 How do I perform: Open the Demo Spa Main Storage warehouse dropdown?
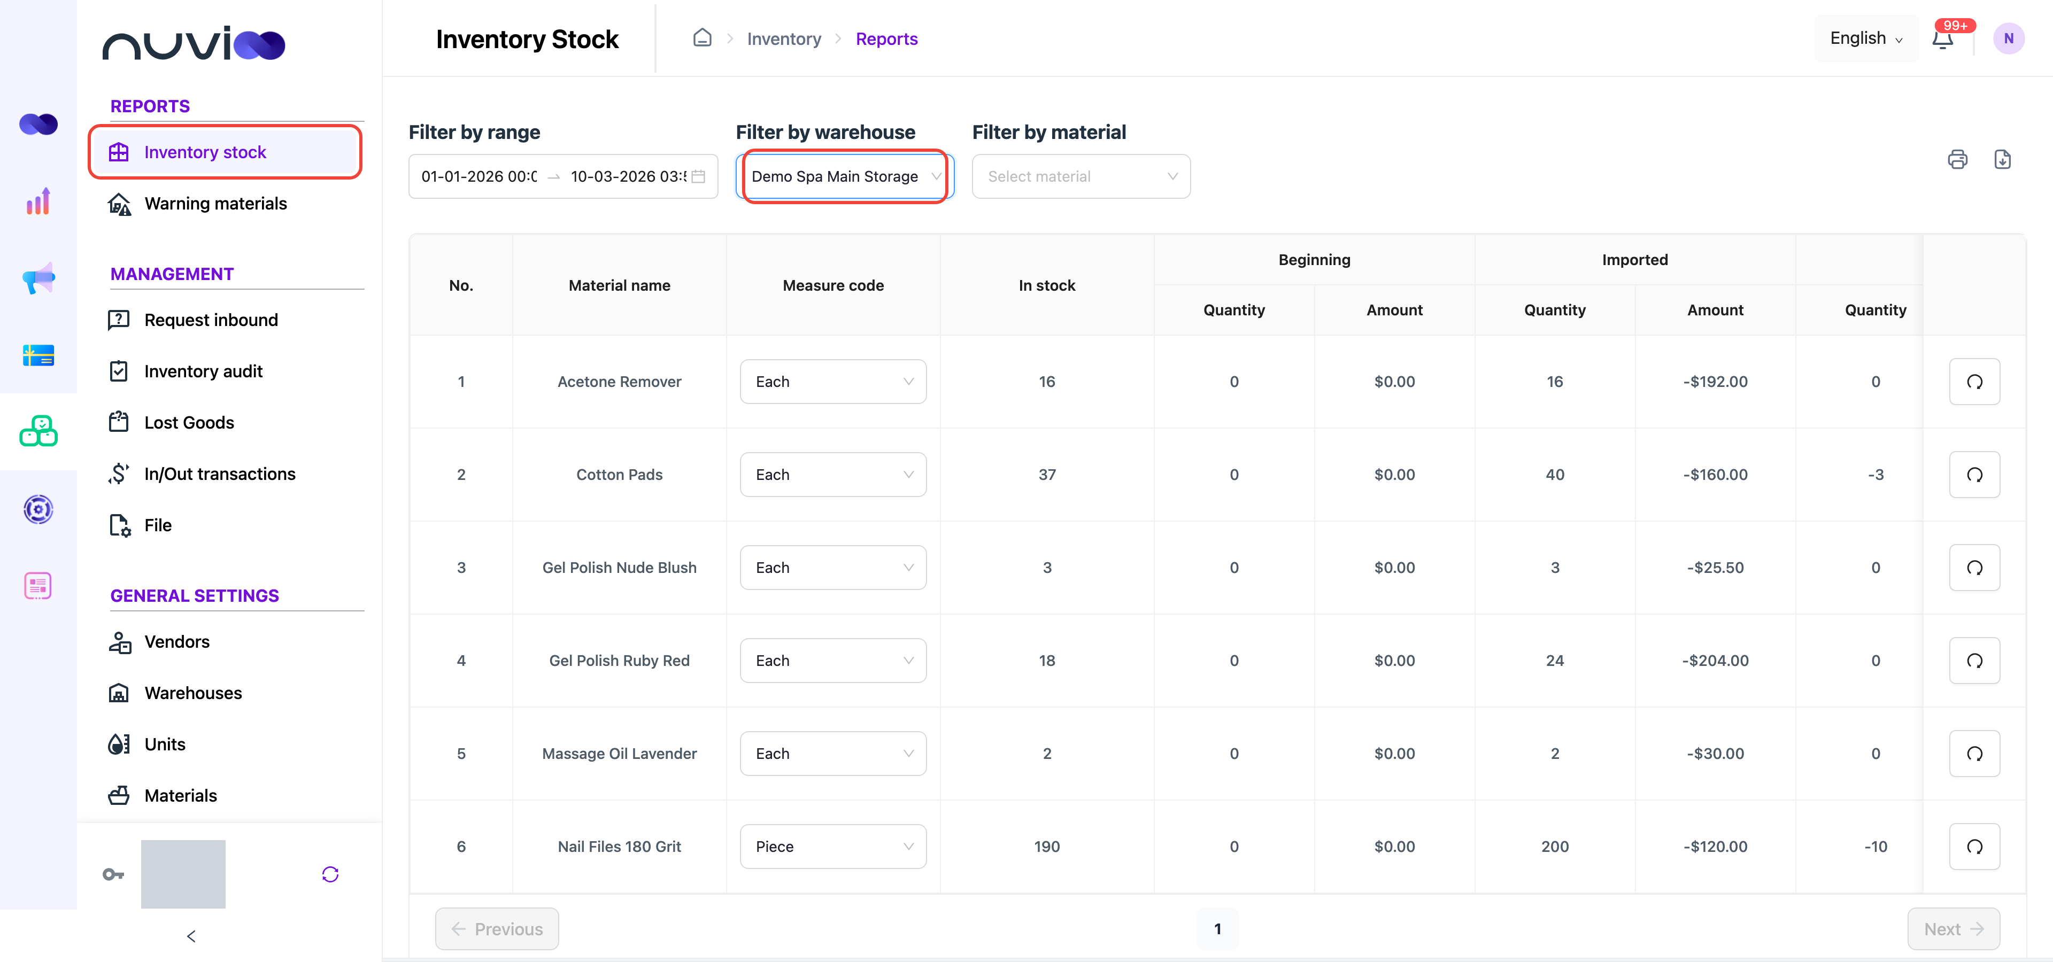click(x=845, y=177)
